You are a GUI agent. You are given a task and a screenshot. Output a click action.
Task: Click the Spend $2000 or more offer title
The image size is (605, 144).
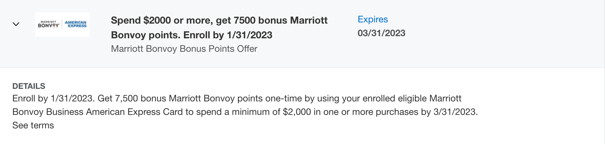[219, 28]
